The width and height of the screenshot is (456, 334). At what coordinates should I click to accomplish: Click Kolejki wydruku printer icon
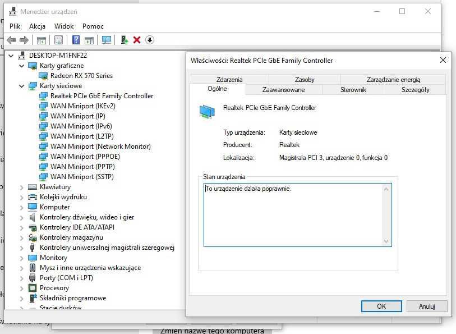[33, 197]
